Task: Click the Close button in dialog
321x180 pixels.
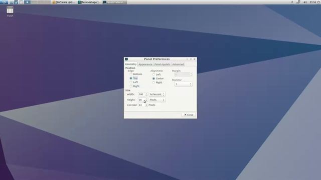Action: pos(189,114)
